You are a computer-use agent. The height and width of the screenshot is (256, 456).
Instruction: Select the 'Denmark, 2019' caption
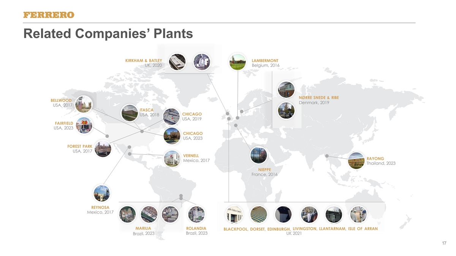[x=314, y=103]
